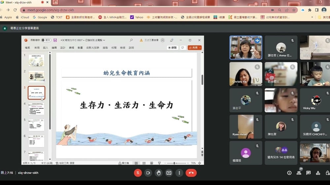The width and height of the screenshot is (330, 185).
Task: Open Meet more options three-dot menu
Action: (179, 173)
